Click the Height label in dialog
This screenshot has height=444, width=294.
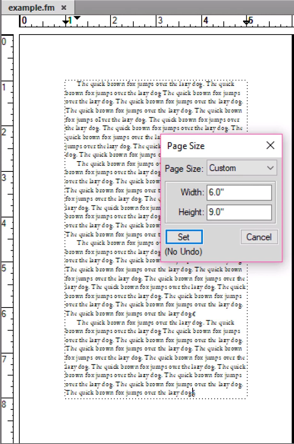click(191, 212)
